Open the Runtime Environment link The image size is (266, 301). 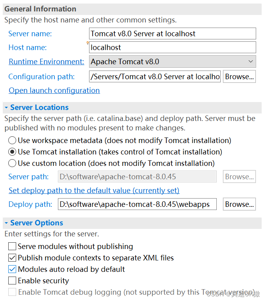pos(47,61)
